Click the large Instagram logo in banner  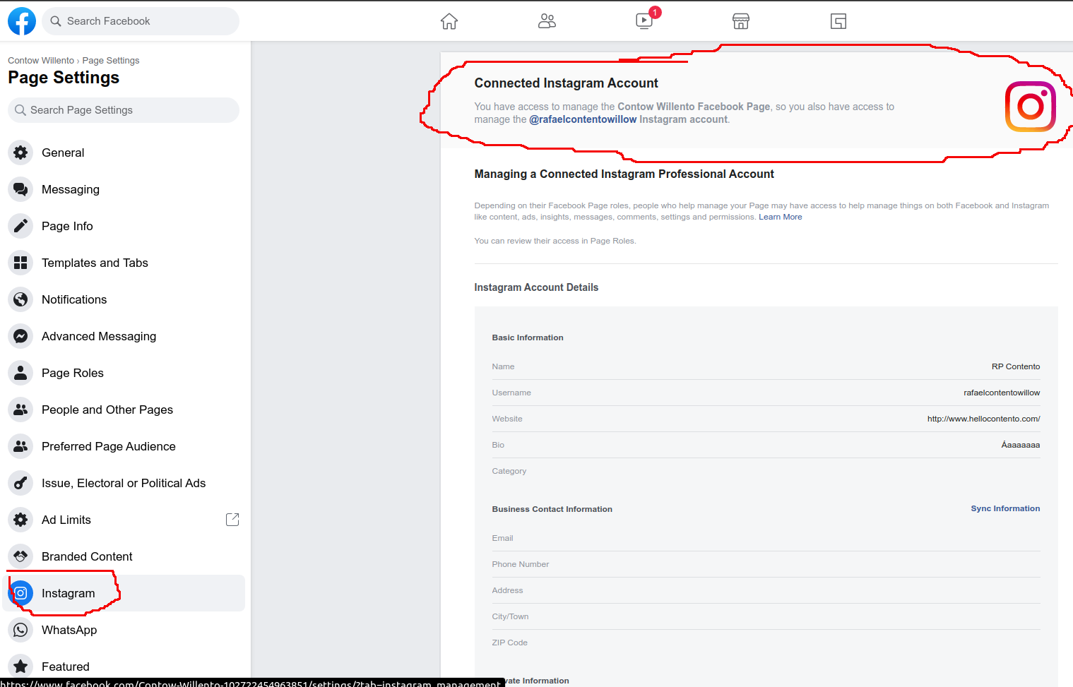click(x=1031, y=107)
